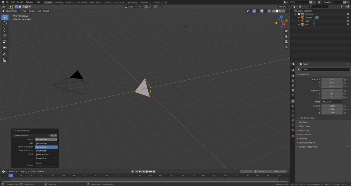The height and width of the screenshot is (186, 351).
Task: Open the Operator Presets dropdown
Action: (31, 135)
